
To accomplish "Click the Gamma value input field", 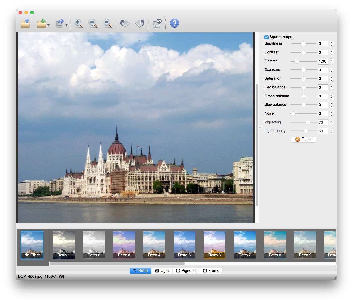I will [x=323, y=61].
